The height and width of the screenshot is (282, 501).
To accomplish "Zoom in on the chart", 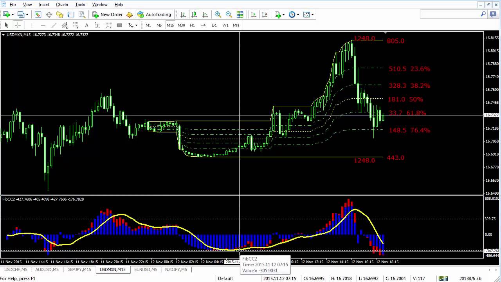I will (x=218, y=14).
